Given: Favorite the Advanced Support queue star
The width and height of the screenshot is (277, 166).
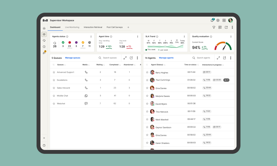Looking at the screenshot, I should point(54,72).
